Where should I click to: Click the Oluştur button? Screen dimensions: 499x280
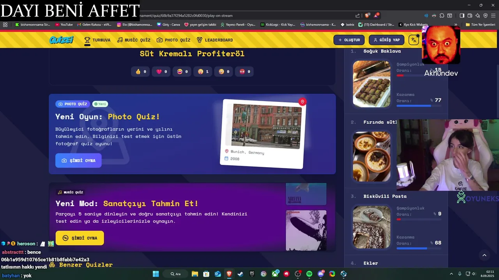click(349, 40)
